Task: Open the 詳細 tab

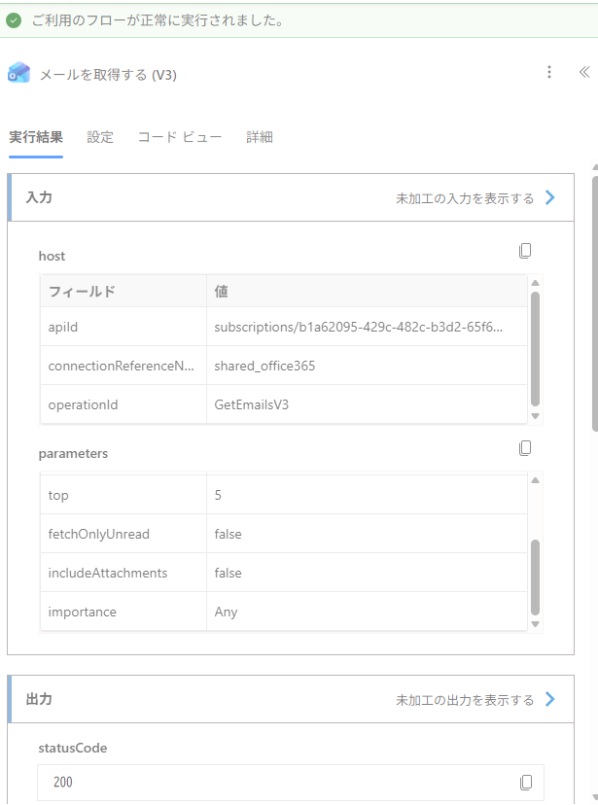Action: pyautogui.click(x=260, y=137)
